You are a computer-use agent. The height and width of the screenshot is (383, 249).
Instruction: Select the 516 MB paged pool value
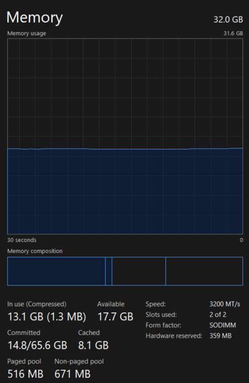click(x=25, y=374)
